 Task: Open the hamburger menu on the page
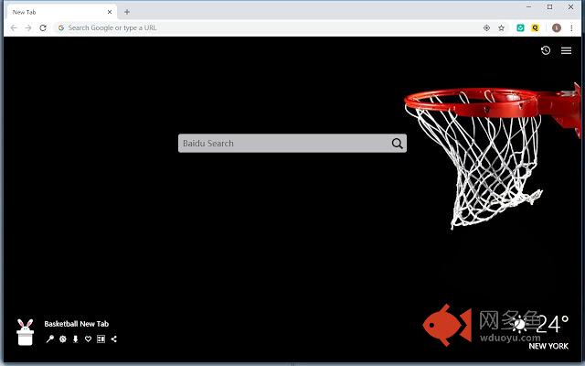click(x=566, y=50)
